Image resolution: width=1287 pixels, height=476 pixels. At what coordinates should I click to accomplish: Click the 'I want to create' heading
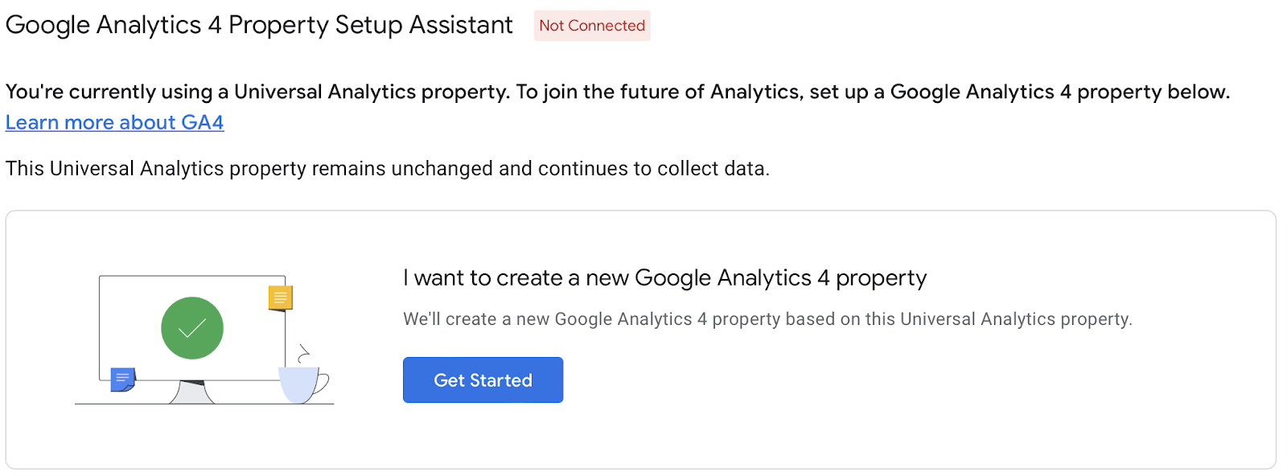tap(664, 278)
